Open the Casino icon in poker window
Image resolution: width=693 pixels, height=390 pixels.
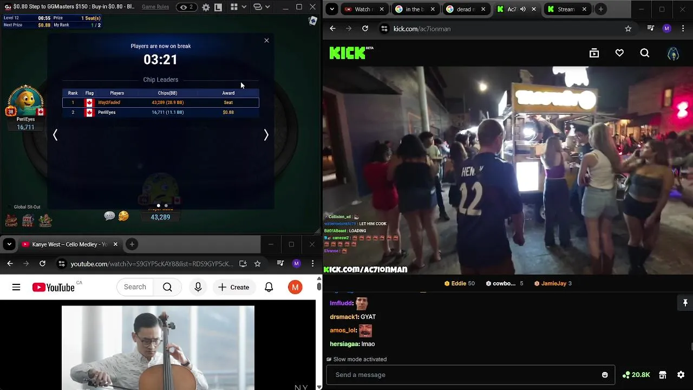pyautogui.click(x=11, y=220)
